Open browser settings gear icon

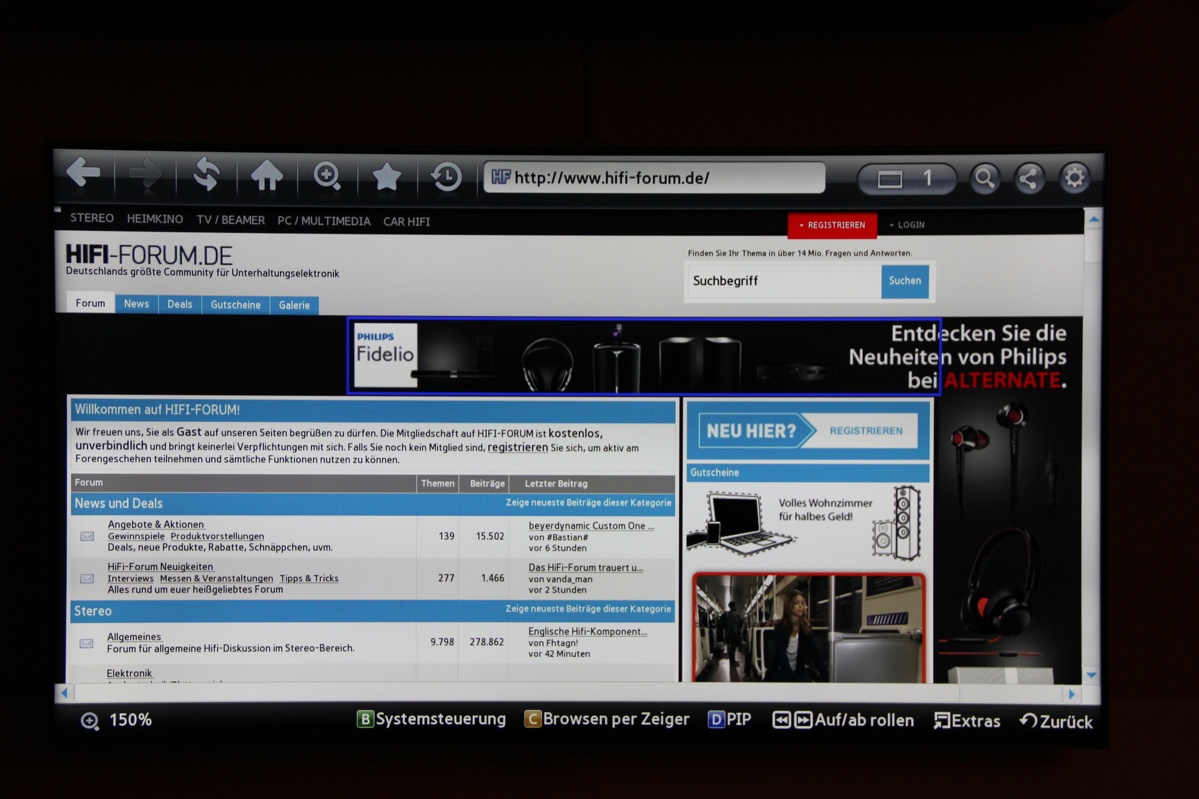(x=1074, y=179)
